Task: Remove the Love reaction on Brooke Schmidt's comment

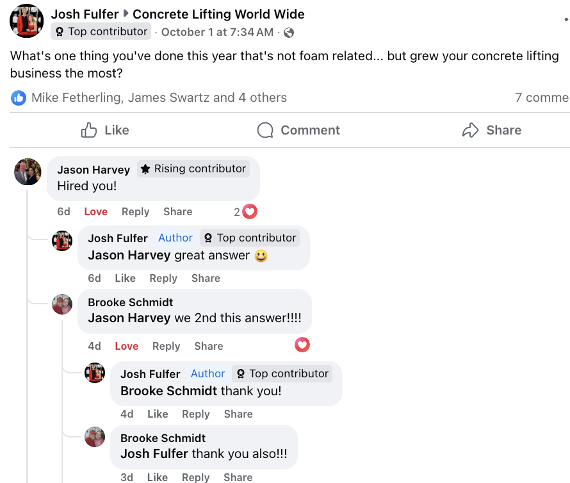Action: (x=126, y=346)
